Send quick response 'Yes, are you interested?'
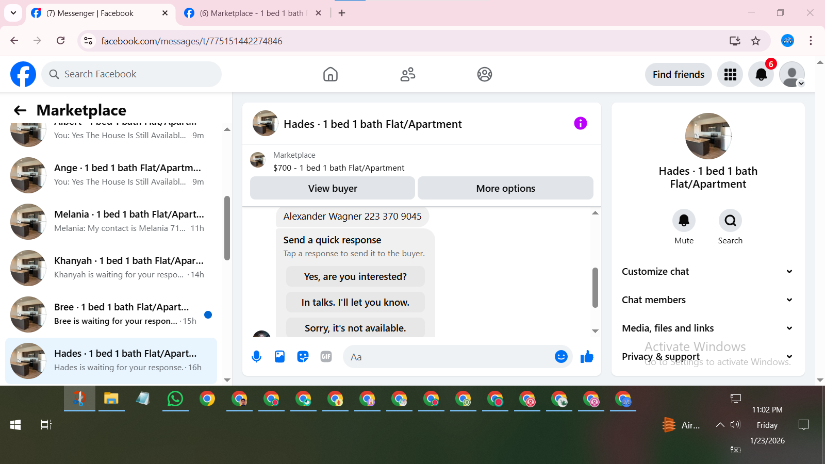 coord(355,276)
